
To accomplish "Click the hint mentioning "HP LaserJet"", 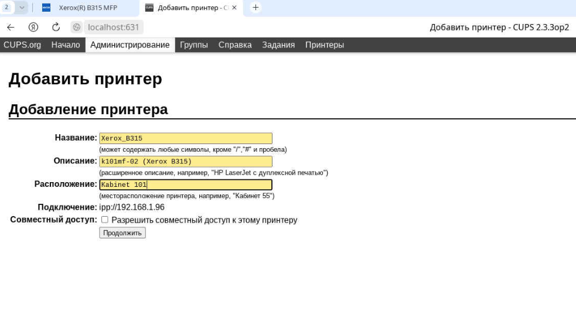I will point(213,173).
